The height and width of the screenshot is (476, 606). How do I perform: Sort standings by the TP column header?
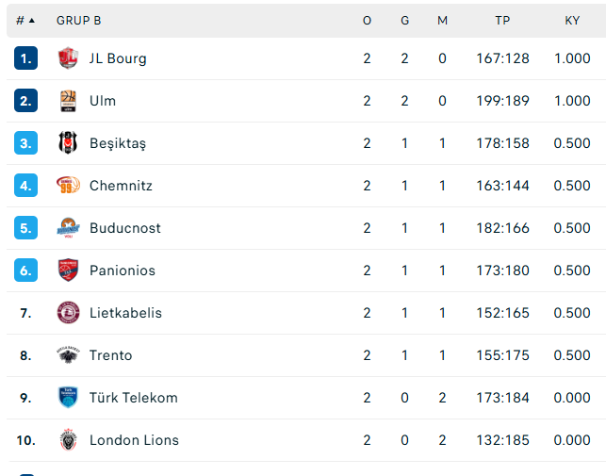pyautogui.click(x=502, y=21)
